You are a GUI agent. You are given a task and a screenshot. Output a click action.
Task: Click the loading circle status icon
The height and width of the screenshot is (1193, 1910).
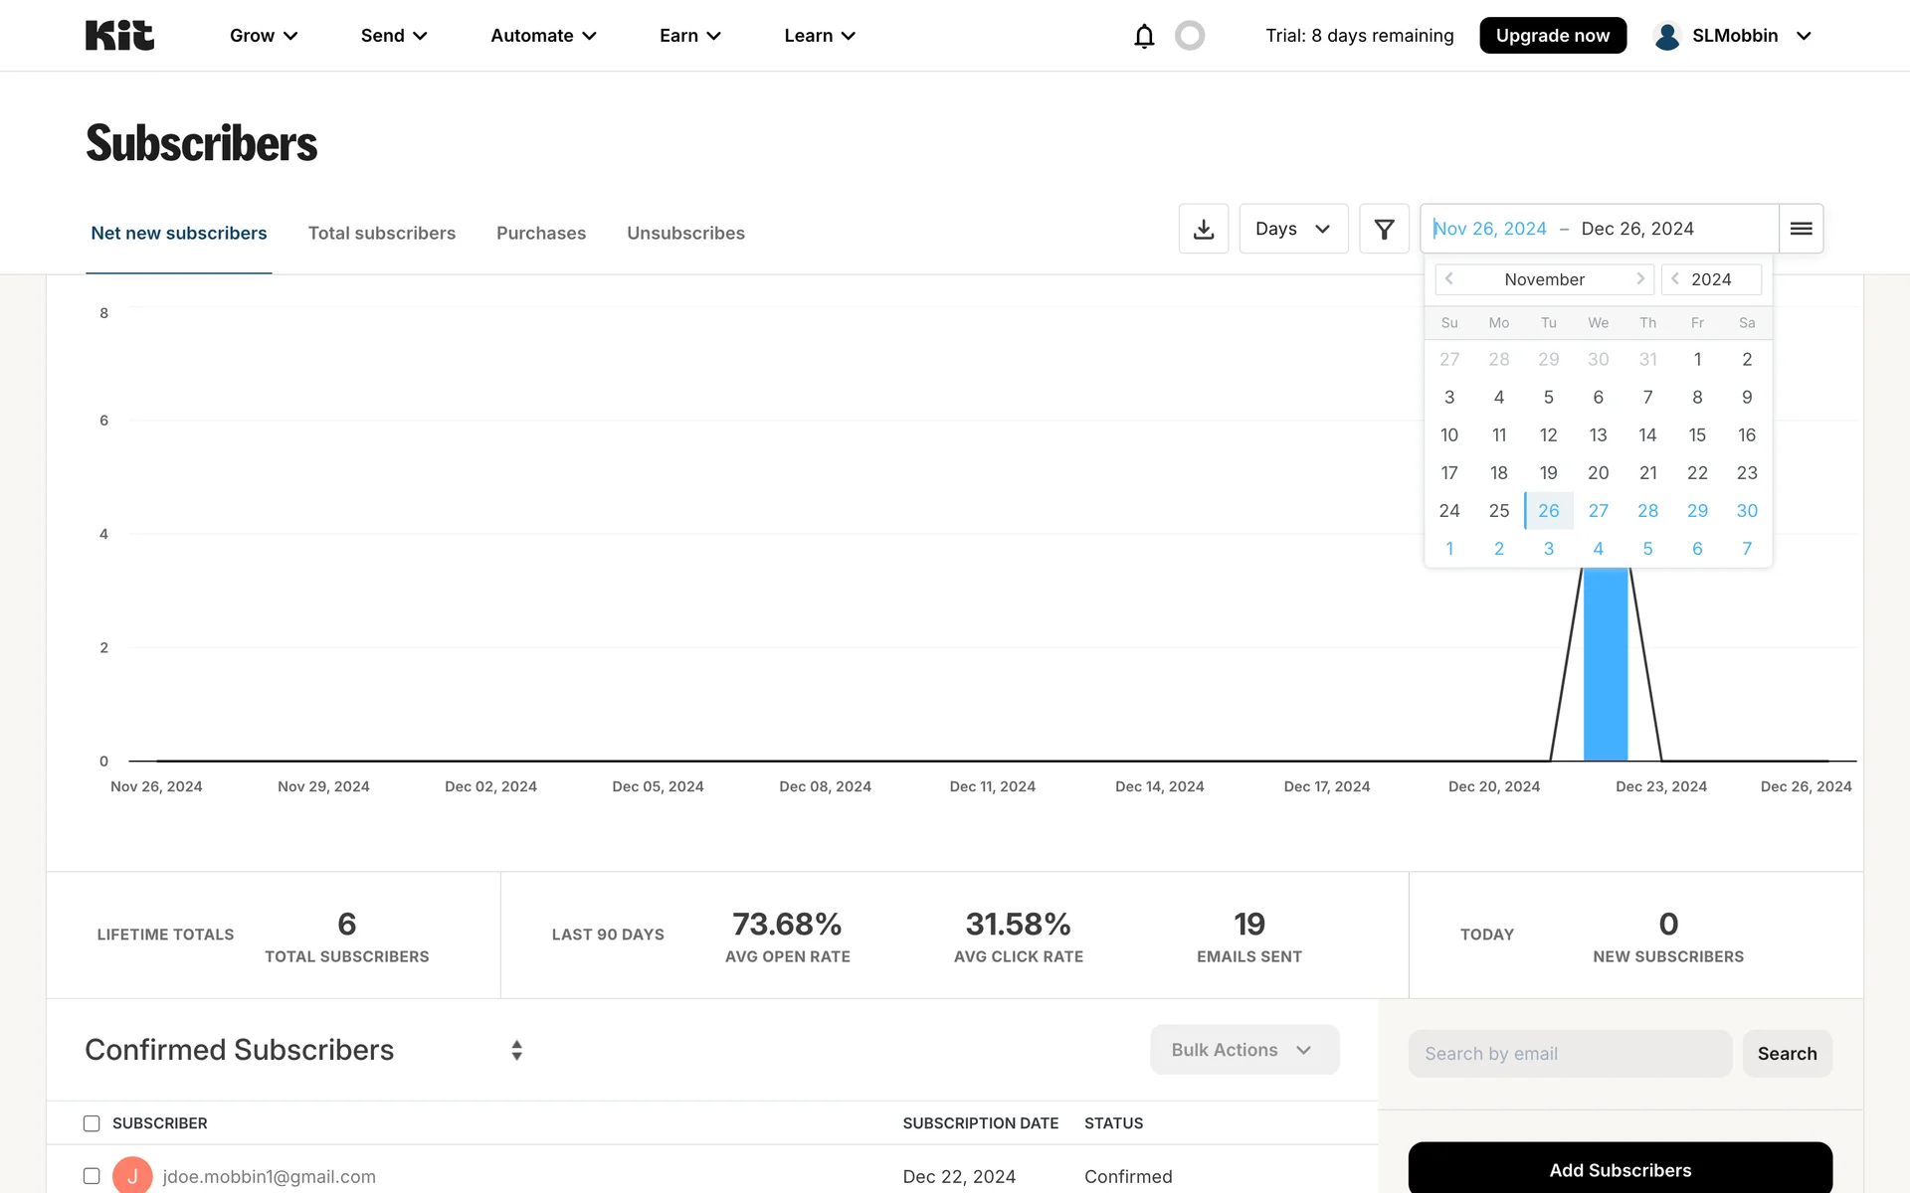pos(1190,36)
